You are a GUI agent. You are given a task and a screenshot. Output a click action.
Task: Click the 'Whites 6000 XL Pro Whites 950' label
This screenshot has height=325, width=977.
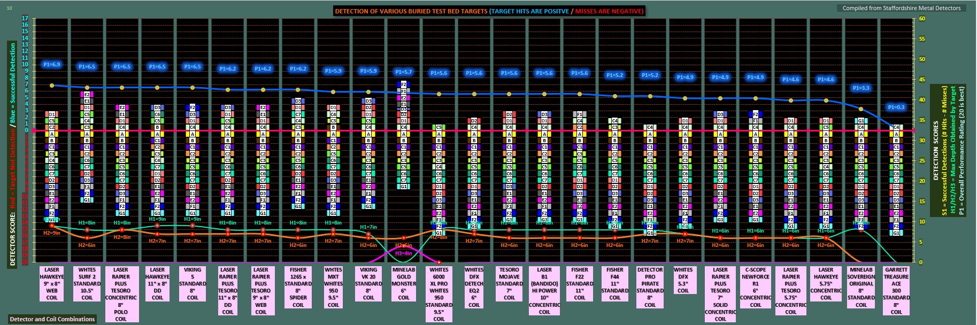439,294
